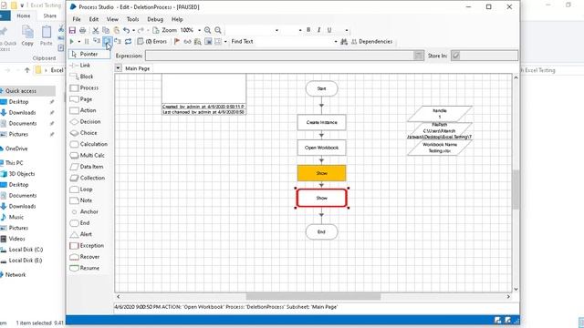
Task: Open the (0) Errors validation button
Action: point(152,42)
